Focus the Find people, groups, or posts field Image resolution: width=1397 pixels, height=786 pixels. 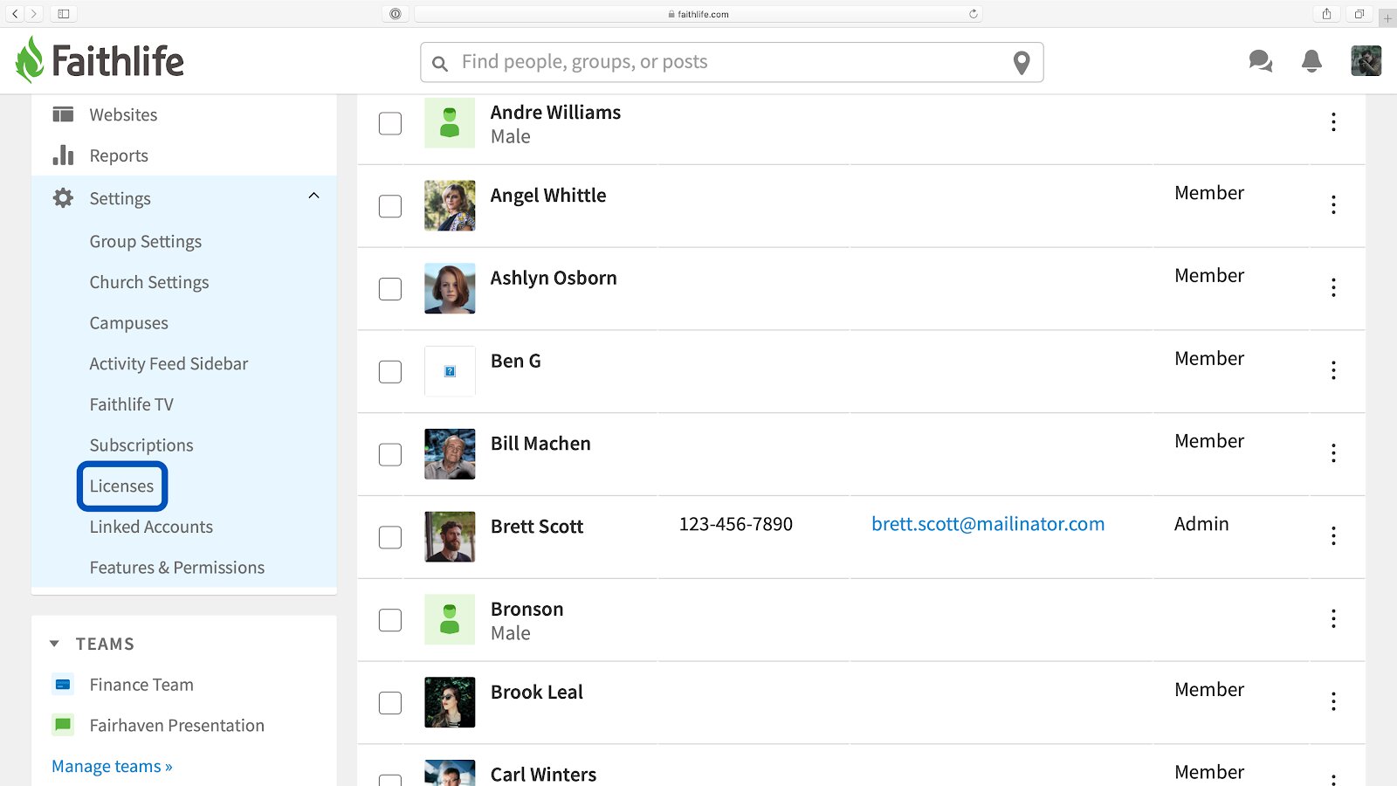pos(732,62)
